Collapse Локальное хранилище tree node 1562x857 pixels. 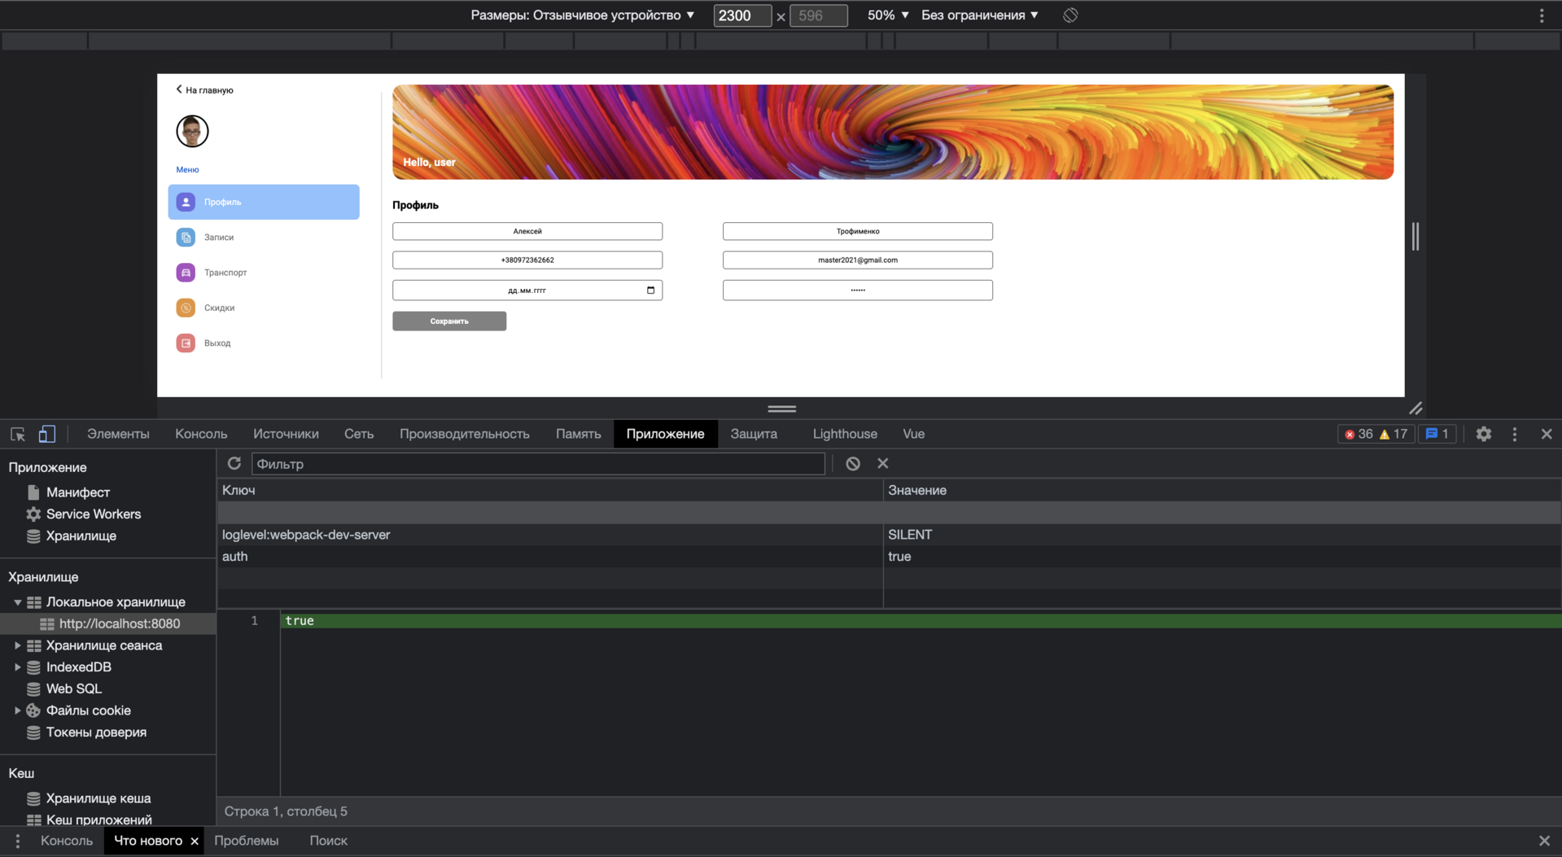click(17, 602)
